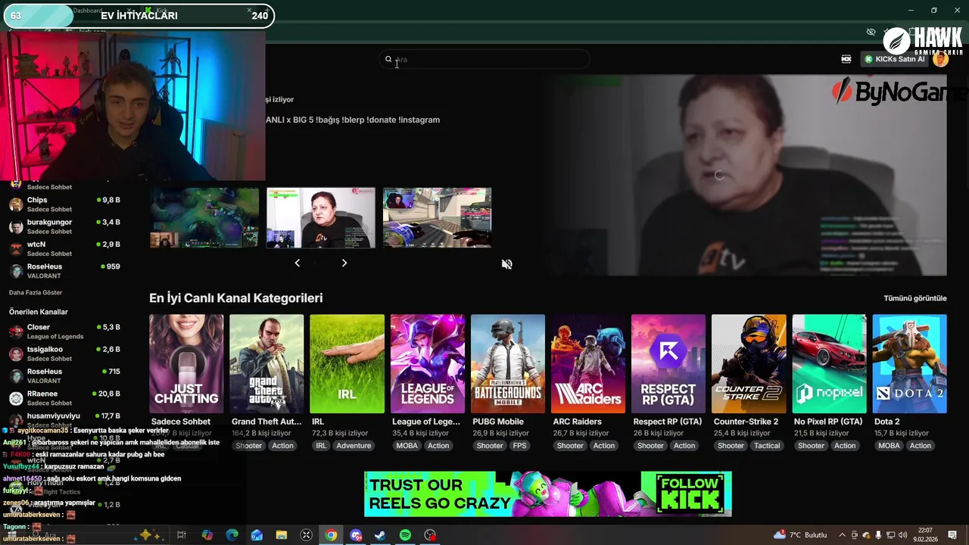Image resolution: width=969 pixels, height=545 pixels.
Task: Open wtcN channel with 2,9 B viewers
Action: tap(64, 249)
